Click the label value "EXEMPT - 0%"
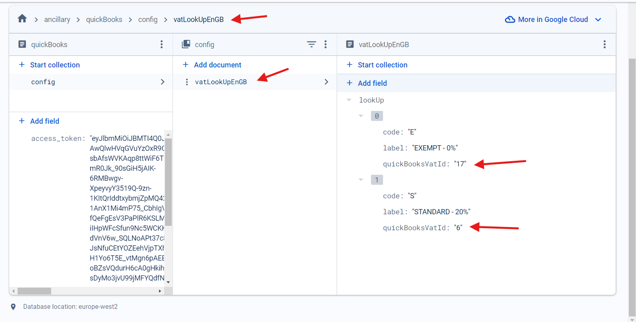Image resolution: width=636 pixels, height=322 pixels. [435, 148]
